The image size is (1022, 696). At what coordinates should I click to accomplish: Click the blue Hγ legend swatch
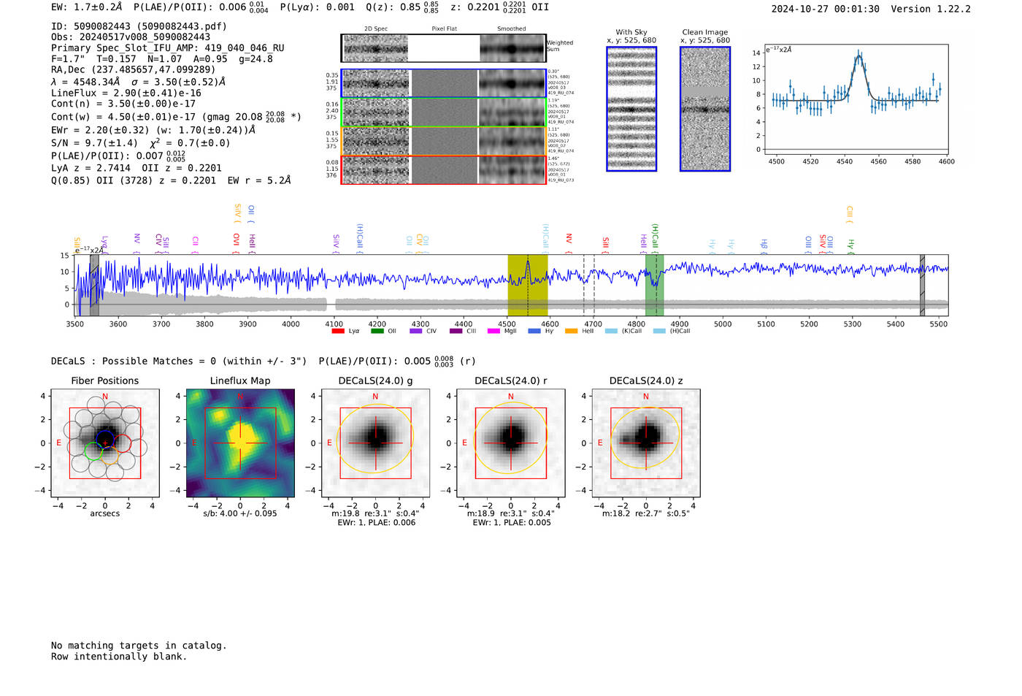534,331
